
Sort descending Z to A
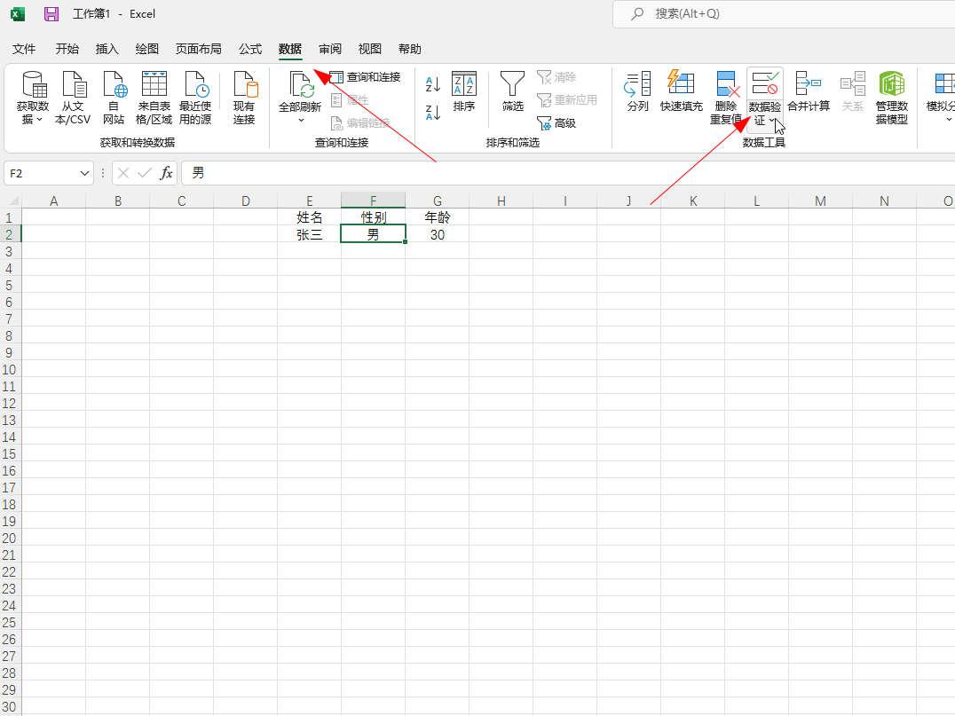point(433,112)
